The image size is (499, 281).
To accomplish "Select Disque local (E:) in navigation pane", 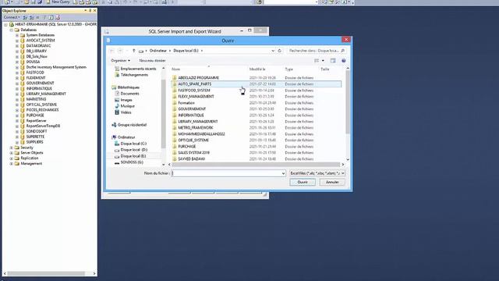I will (x=133, y=156).
